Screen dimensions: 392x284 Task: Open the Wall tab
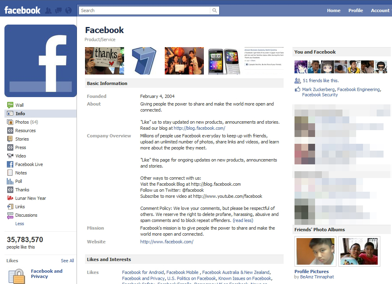pos(19,105)
